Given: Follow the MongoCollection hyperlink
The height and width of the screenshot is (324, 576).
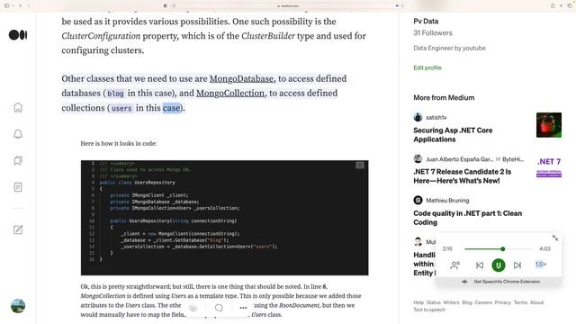Looking at the screenshot, I should pos(230,93).
